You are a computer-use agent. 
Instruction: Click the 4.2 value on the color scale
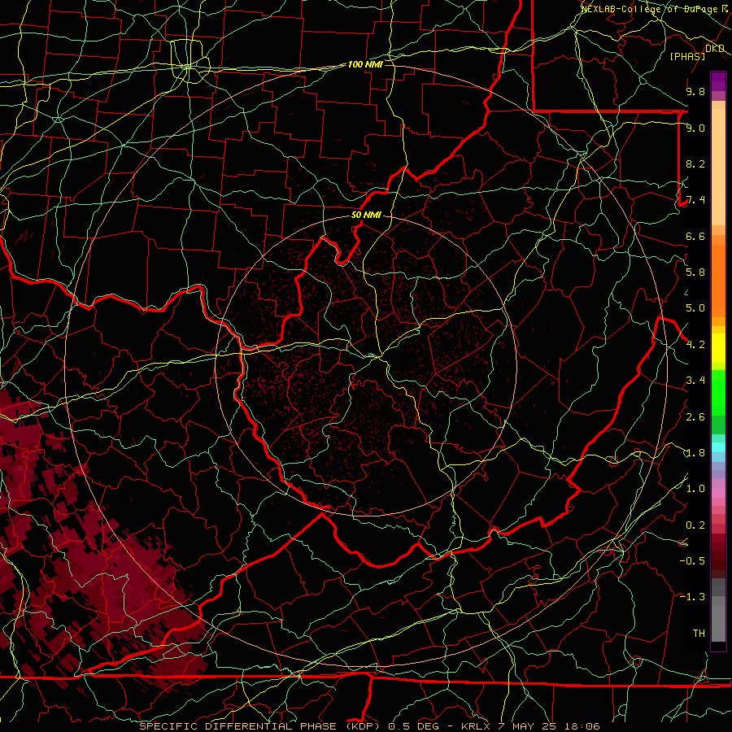(x=695, y=345)
